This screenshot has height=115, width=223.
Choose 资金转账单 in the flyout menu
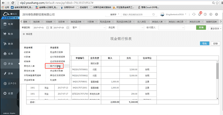pos(29,80)
